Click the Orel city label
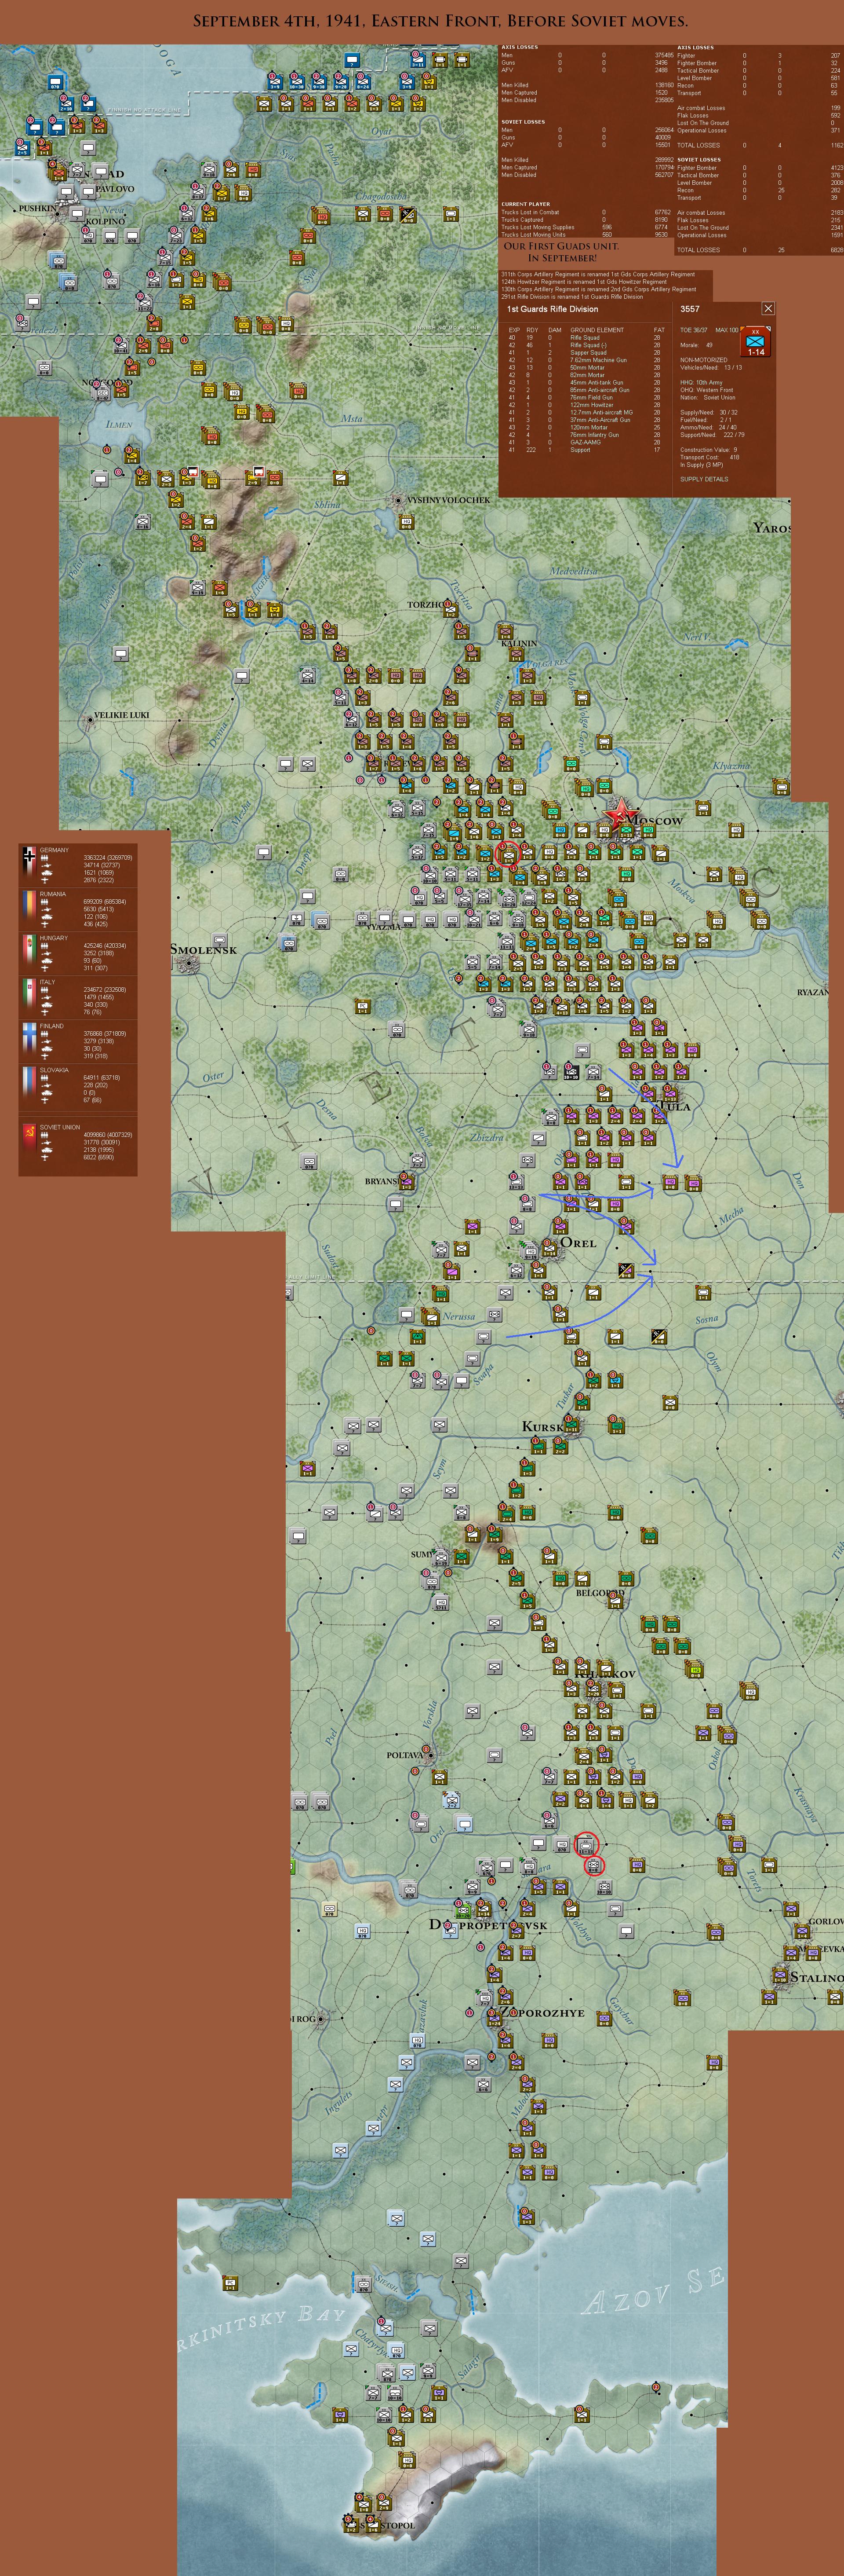The image size is (844, 2576). click(578, 1243)
